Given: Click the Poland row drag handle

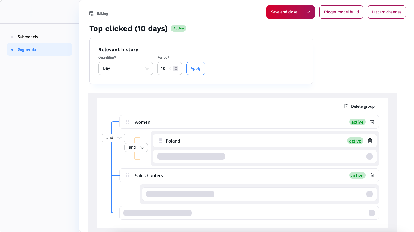Looking at the screenshot, I should [161, 141].
